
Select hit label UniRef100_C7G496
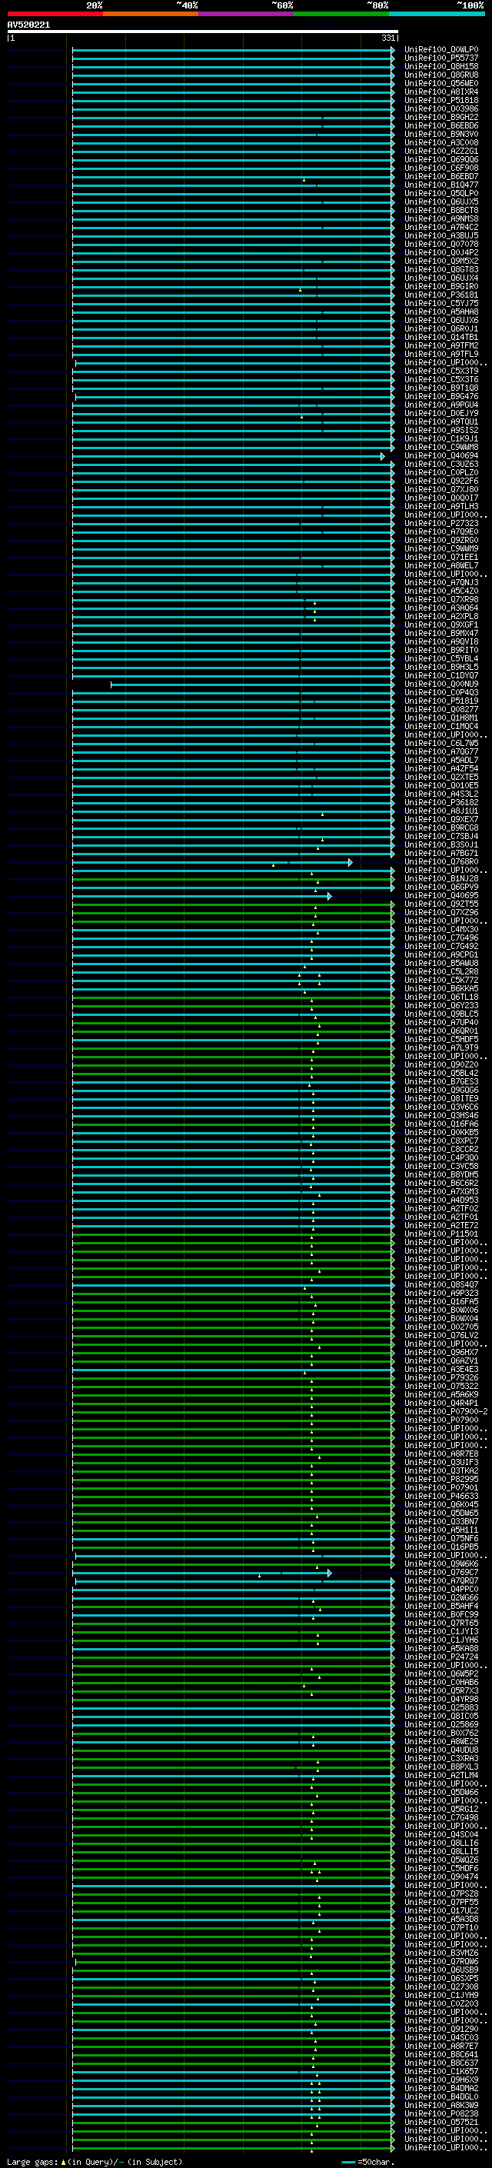click(x=441, y=937)
